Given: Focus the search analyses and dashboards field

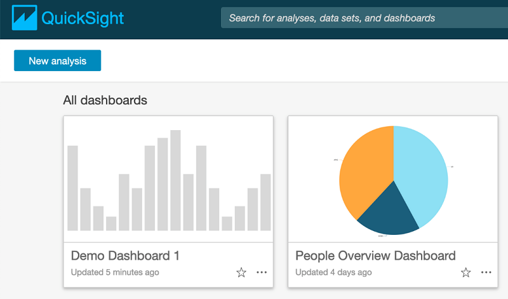Looking at the screenshot, I should [364, 18].
